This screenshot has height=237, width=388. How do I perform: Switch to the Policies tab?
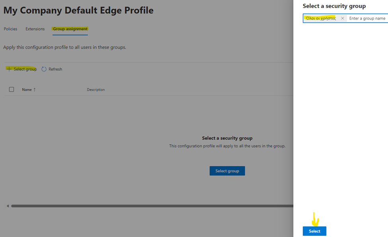pyautogui.click(x=10, y=29)
